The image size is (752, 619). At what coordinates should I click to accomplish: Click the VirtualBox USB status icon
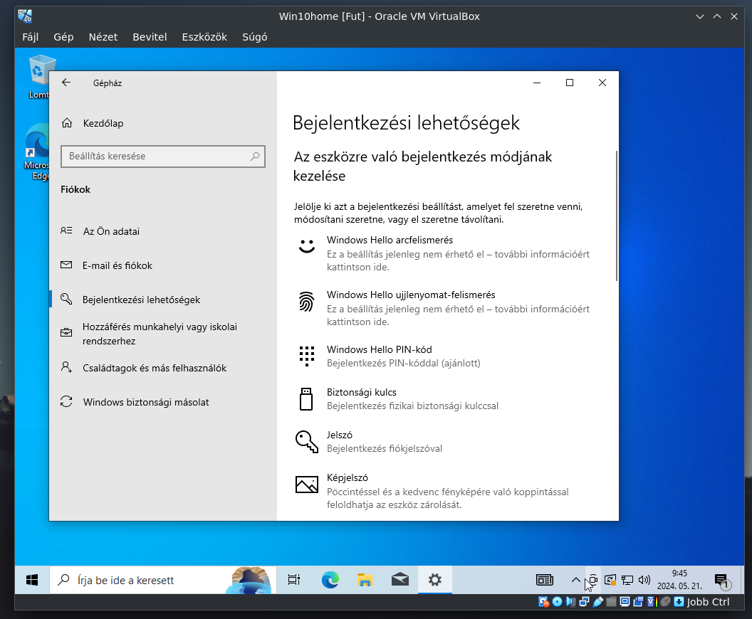tap(598, 602)
